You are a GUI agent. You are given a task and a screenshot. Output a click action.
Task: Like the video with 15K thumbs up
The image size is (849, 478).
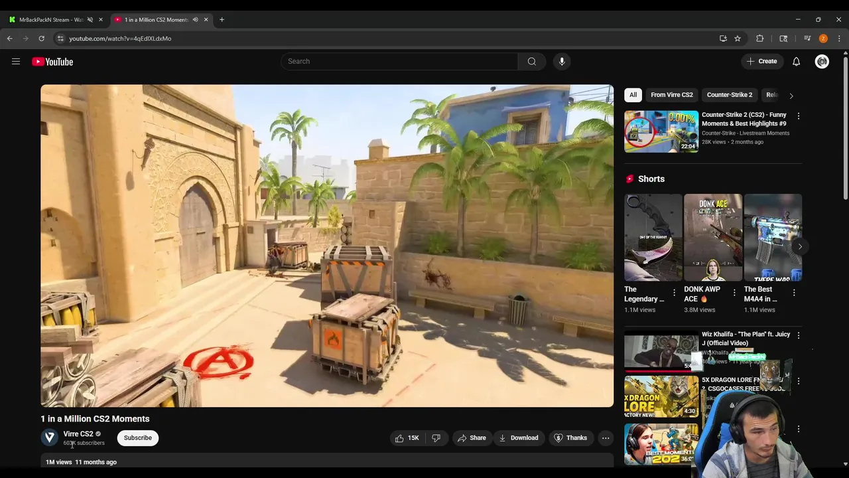[x=407, y=438]
